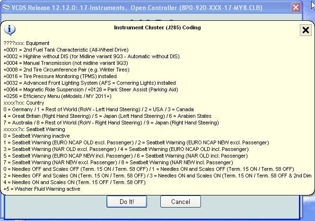This screenshot has height=221, width=315.
Task: Click the '+0064 = Magnetic Ride Suspension' line
Action: [91, 90]
